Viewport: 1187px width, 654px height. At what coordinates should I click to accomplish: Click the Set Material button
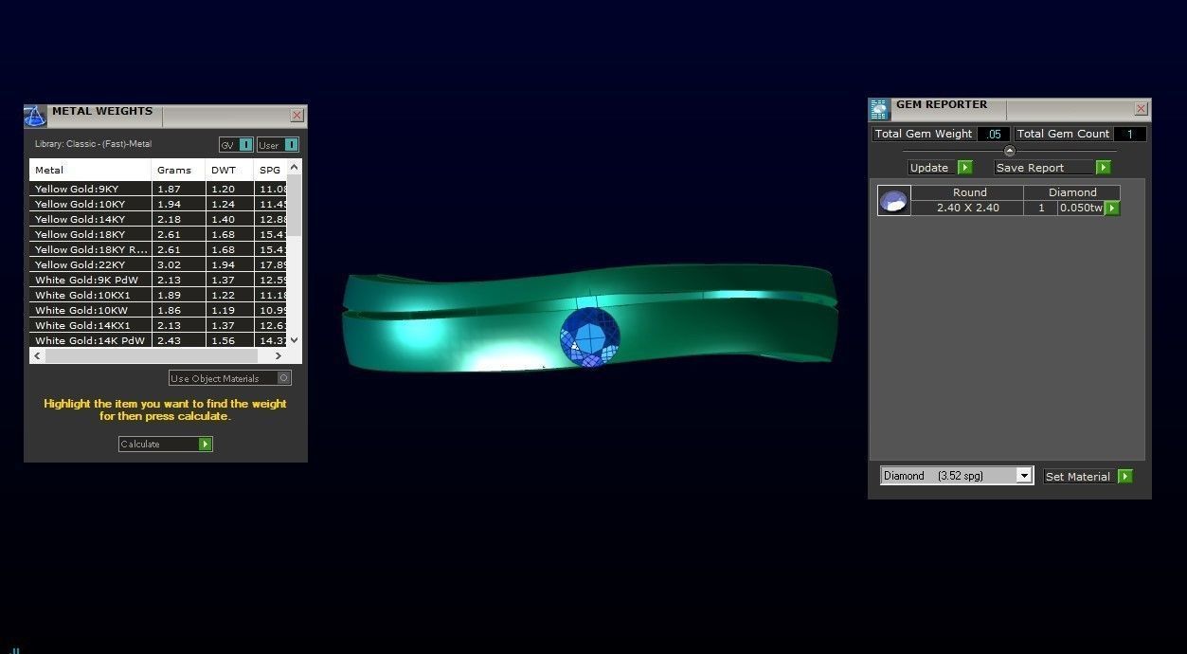[1088, 477]
